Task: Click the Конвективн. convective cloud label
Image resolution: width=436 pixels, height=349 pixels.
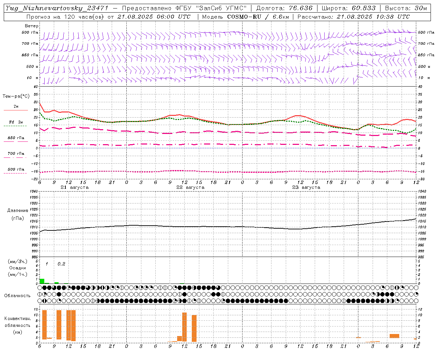Action: (18, 319)
